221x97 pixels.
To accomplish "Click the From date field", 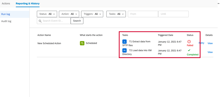I will point(143,14).
